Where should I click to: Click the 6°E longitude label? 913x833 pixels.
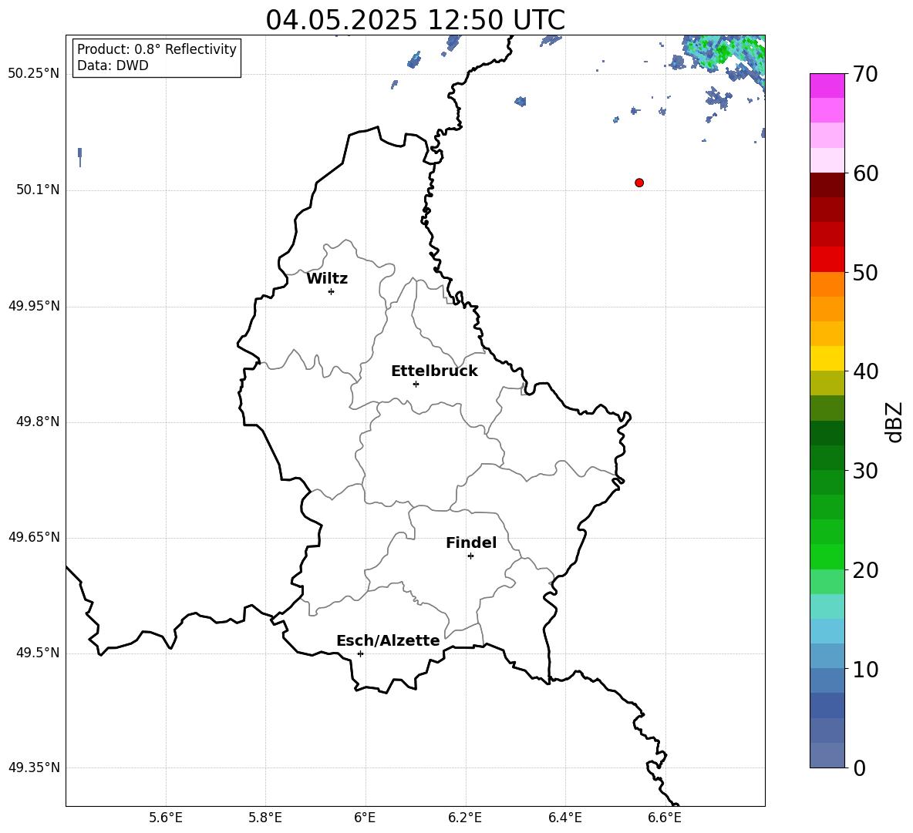(365, 818)
